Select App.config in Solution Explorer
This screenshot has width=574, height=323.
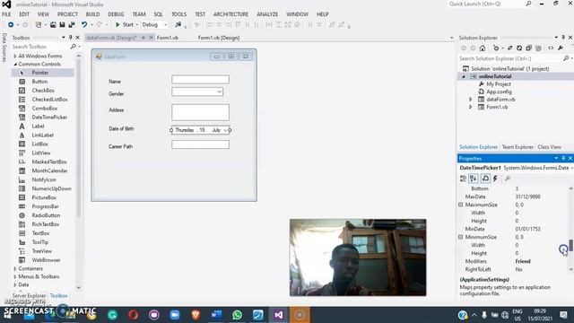coord(499,92)
